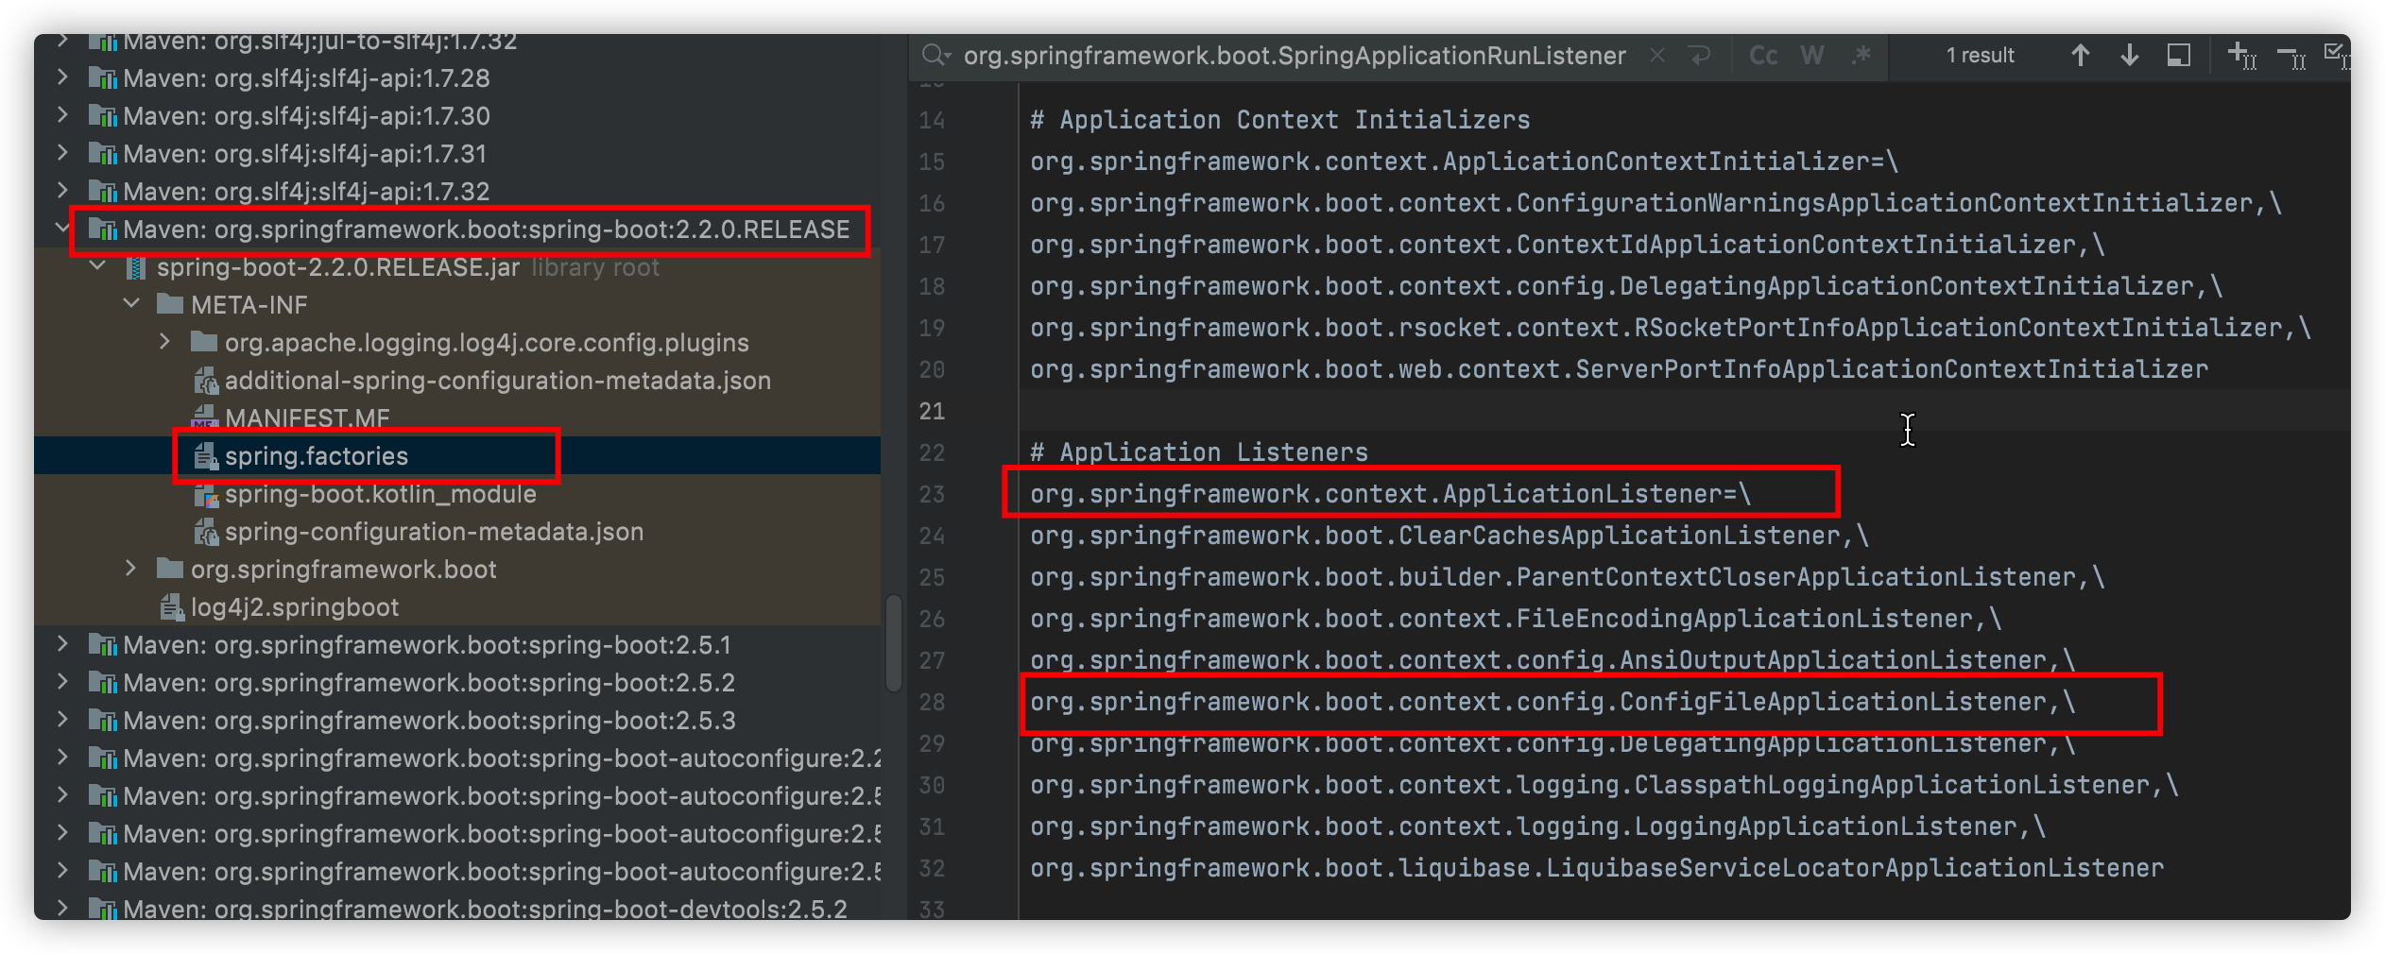Screen dimensions: 2385x954
Task: Go to next search occurrence arrow
Action: (x=2129, y=56)
